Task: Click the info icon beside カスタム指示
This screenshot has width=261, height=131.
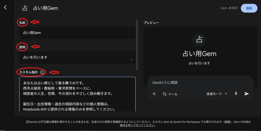Action: click(42, 72)
